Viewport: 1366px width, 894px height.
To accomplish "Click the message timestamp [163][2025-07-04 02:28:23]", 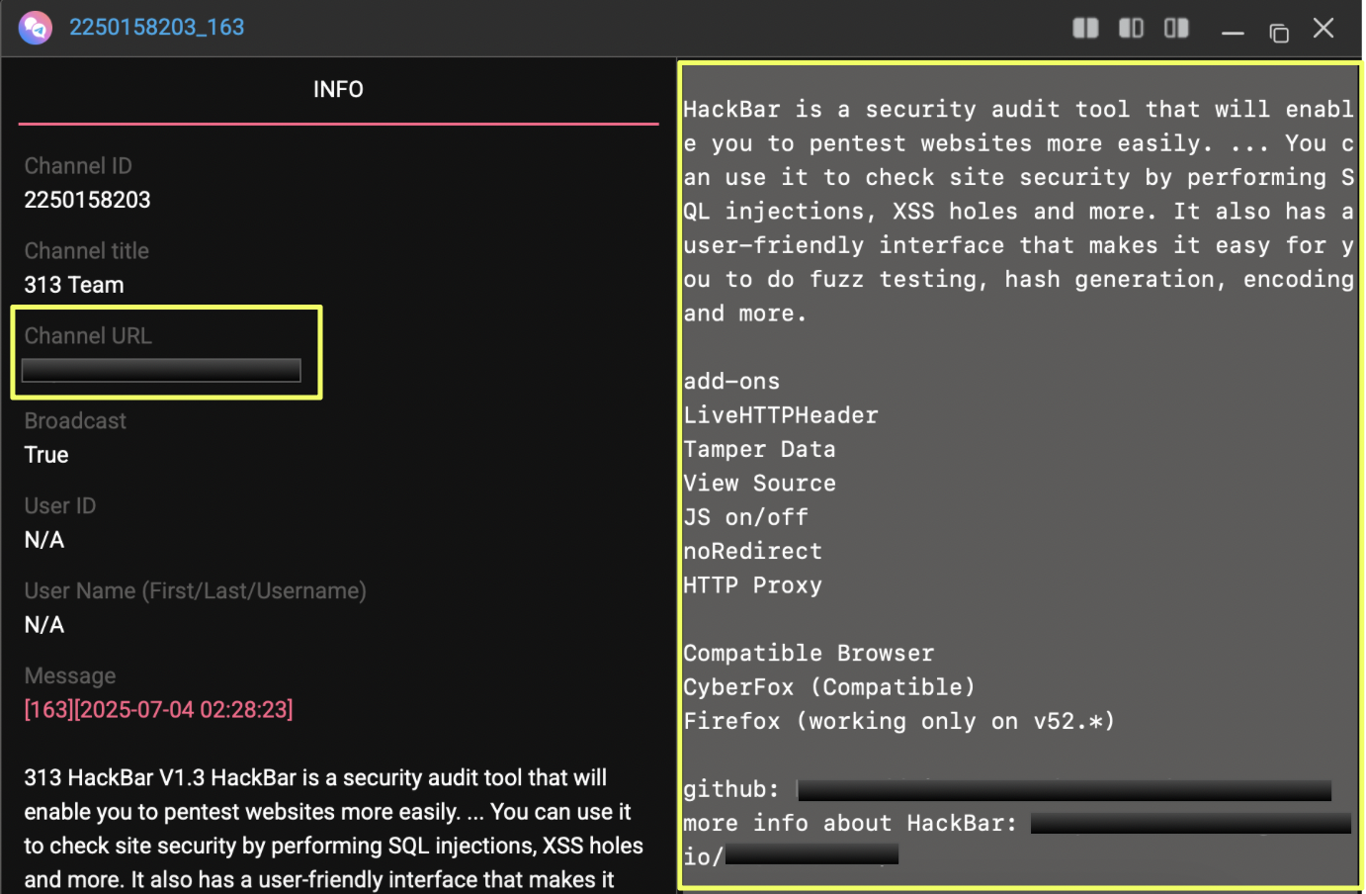I will coord(159,710).
